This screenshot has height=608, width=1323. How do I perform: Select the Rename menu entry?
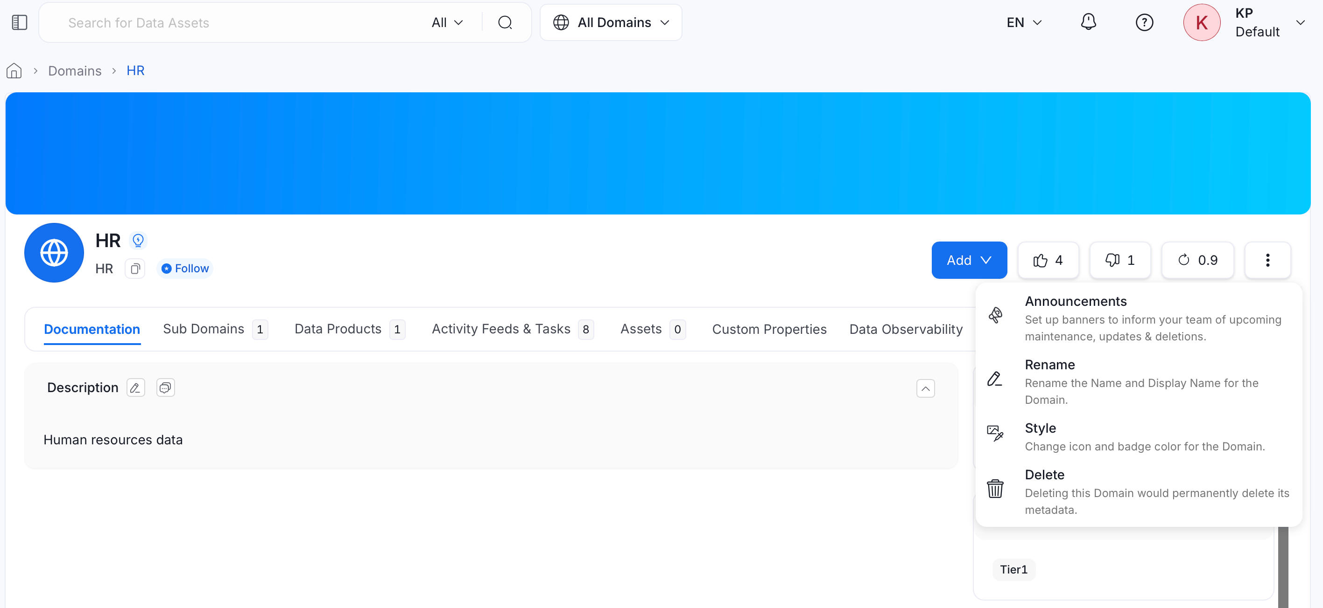[x=1138, y=381]
